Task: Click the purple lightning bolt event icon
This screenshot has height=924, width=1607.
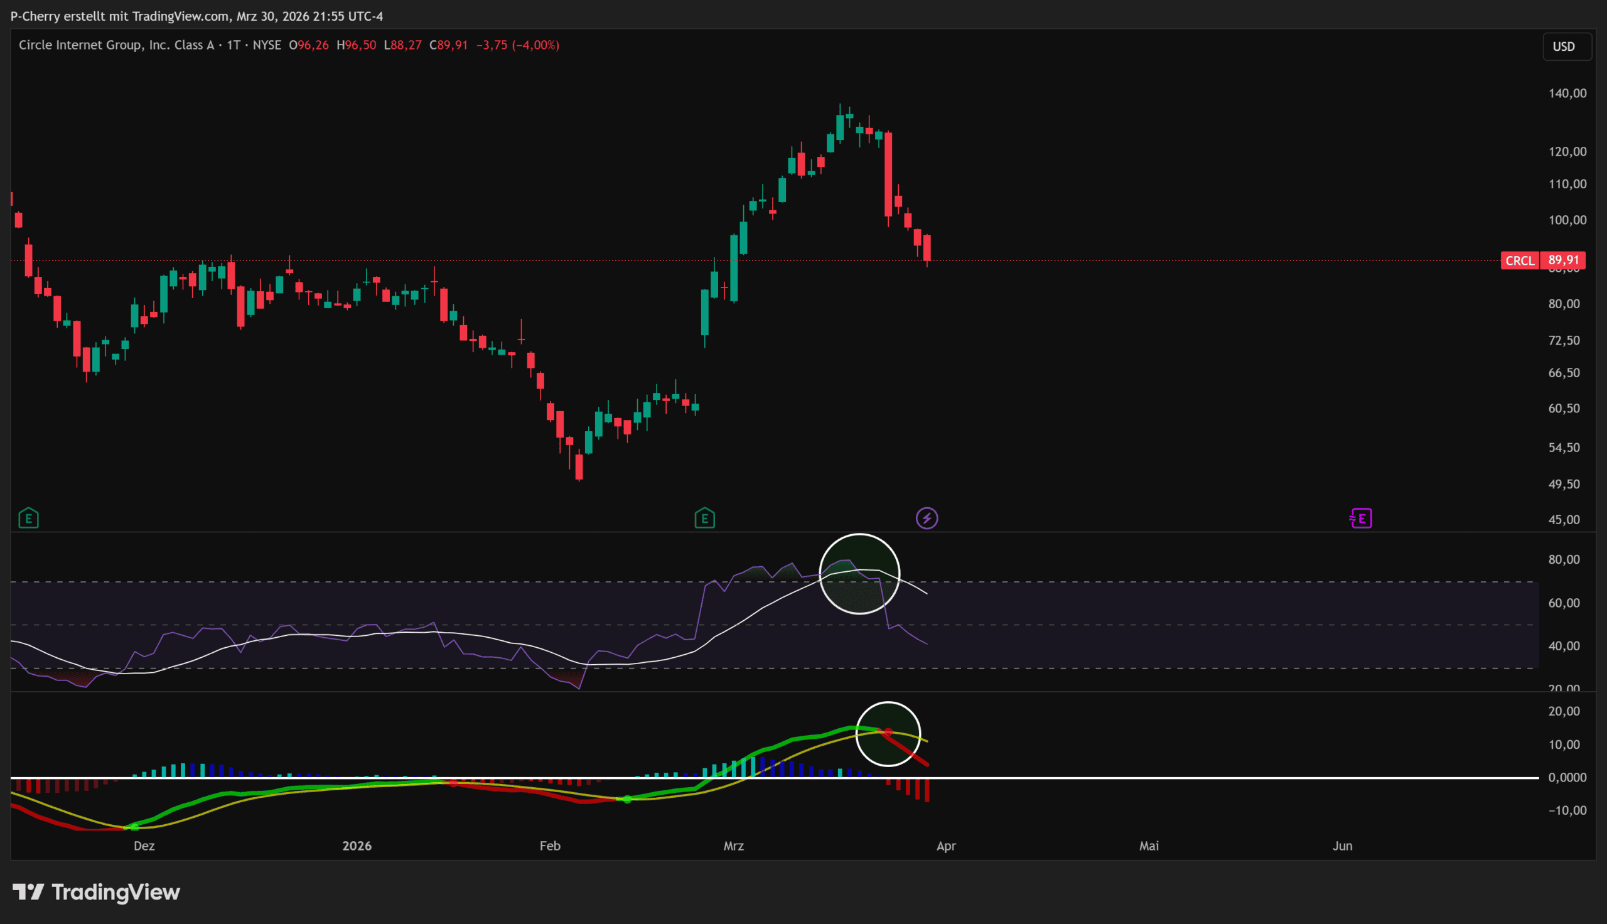Action: click(x=927, y=518)
